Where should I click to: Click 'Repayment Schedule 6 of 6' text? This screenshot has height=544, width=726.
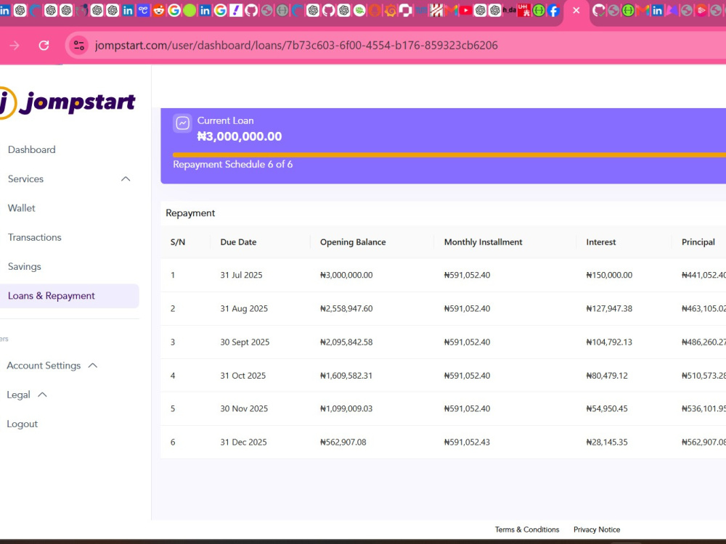click(x=233, y=164)
